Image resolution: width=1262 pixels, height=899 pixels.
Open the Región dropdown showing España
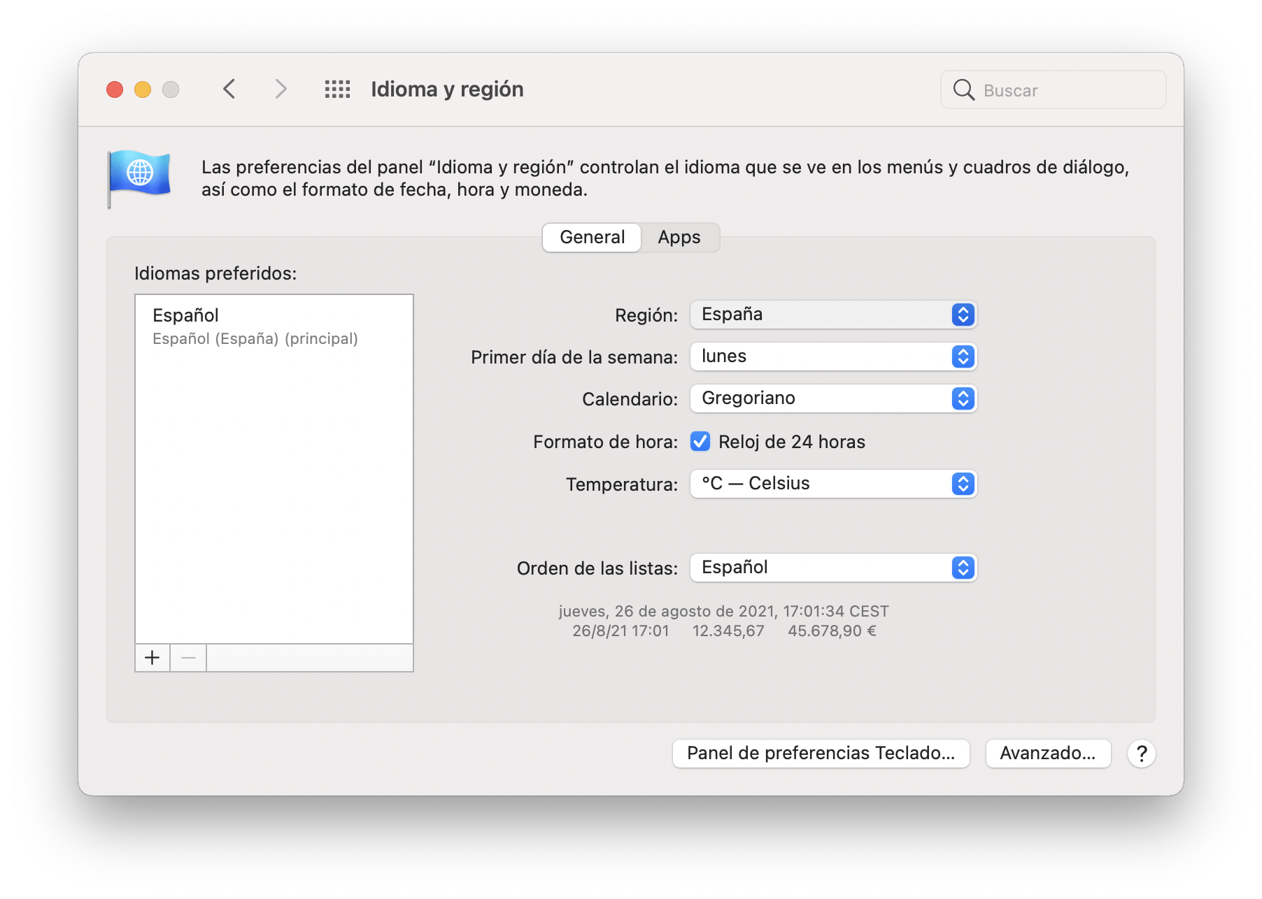(832, 315)
